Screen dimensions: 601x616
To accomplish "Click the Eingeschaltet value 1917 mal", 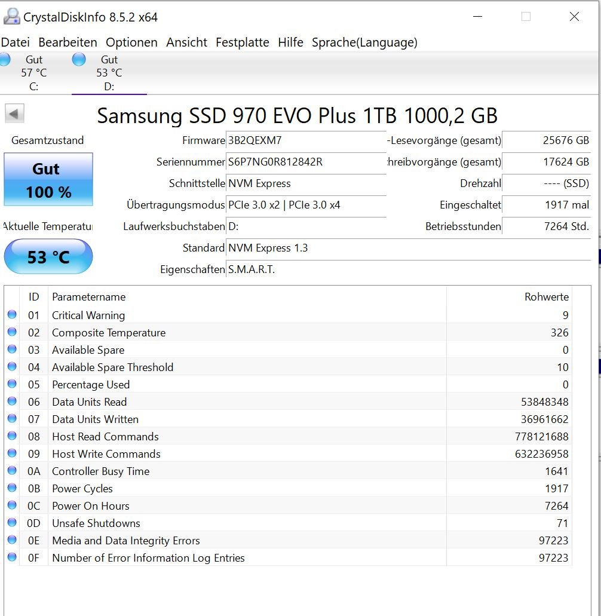I will point(547,205).
